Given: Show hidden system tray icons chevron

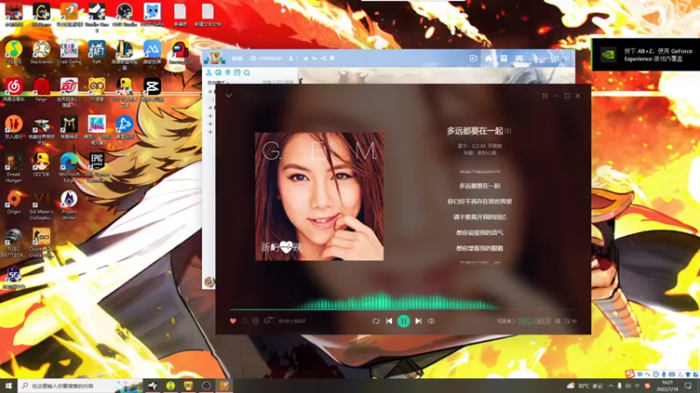Looking at the screenshot, I should tap(611, 386).
